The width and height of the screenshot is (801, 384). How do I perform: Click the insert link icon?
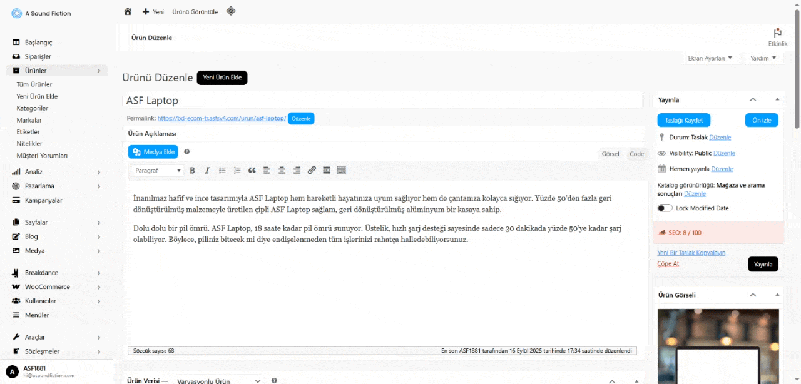[x=312, y=170]
